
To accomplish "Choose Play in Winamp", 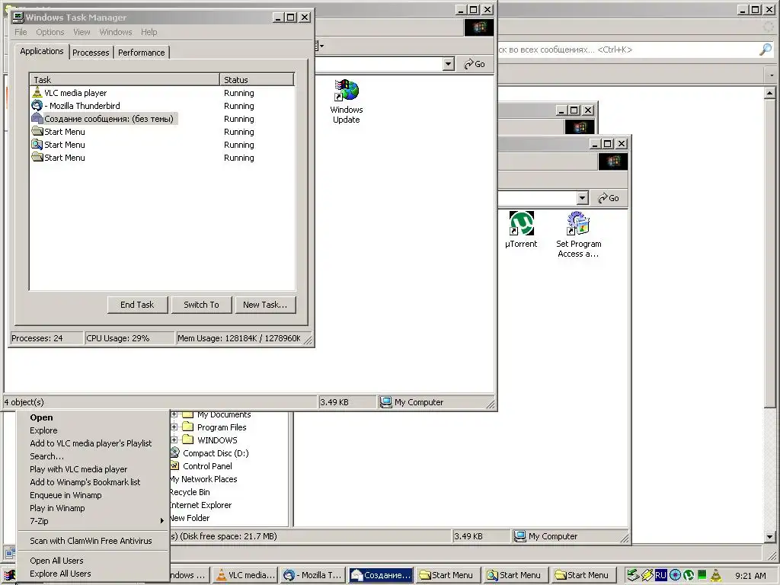I will point(94,508).
